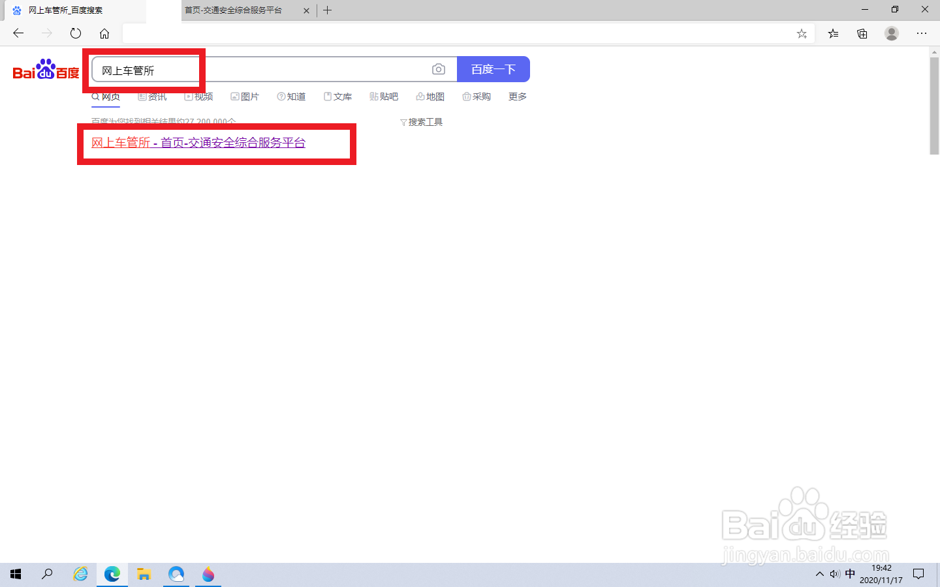940x587 pixels.
Task: Open the 网上车管所 - 首页 search result link
Action: point(198,143)
